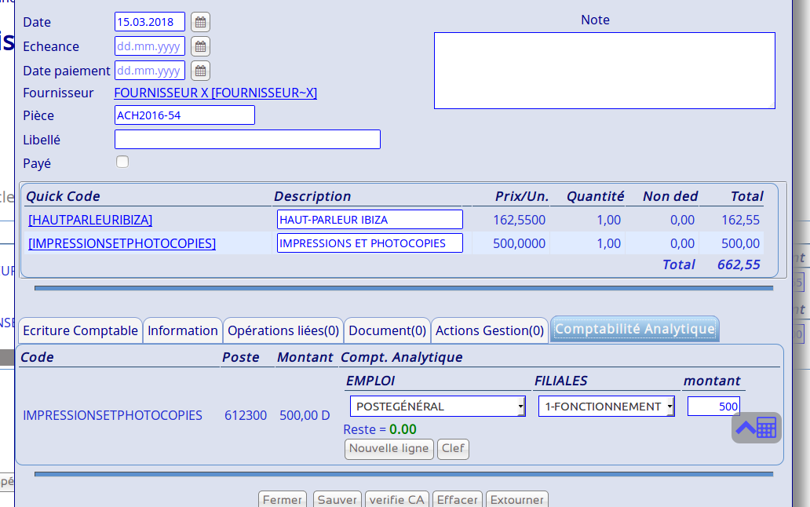Click the FOURNISSEUR X supplier link
Viewport: 810px width, 507px height.
tap(216, 93)
